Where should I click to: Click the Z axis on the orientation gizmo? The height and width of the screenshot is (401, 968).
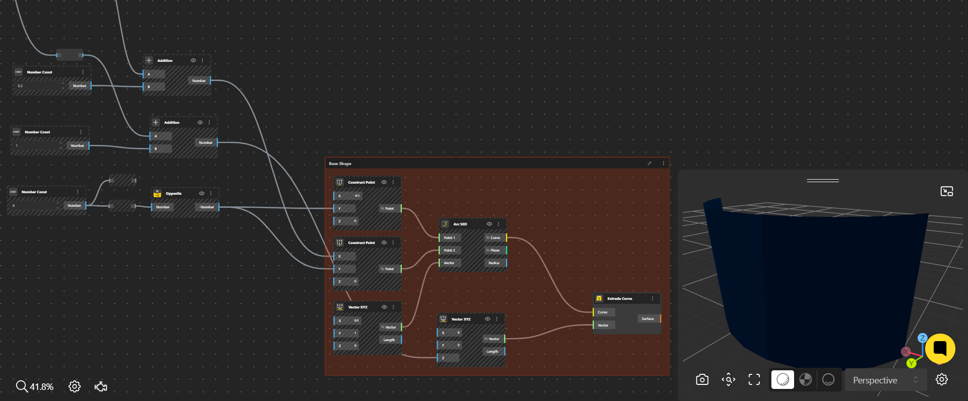922,338
